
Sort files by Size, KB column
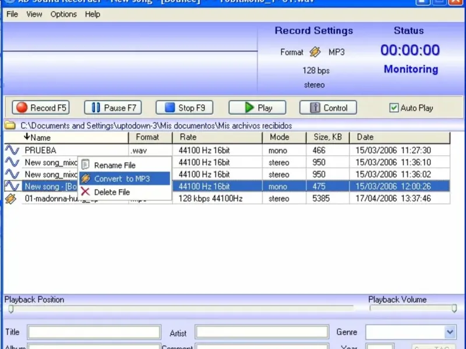pos(327,138)
